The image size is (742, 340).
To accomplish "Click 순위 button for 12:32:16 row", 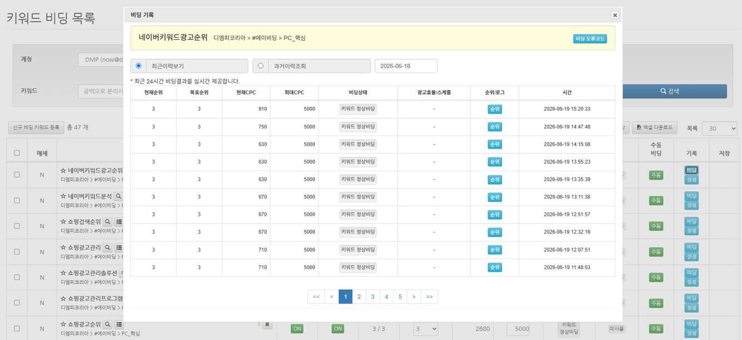I will (495, 232).
